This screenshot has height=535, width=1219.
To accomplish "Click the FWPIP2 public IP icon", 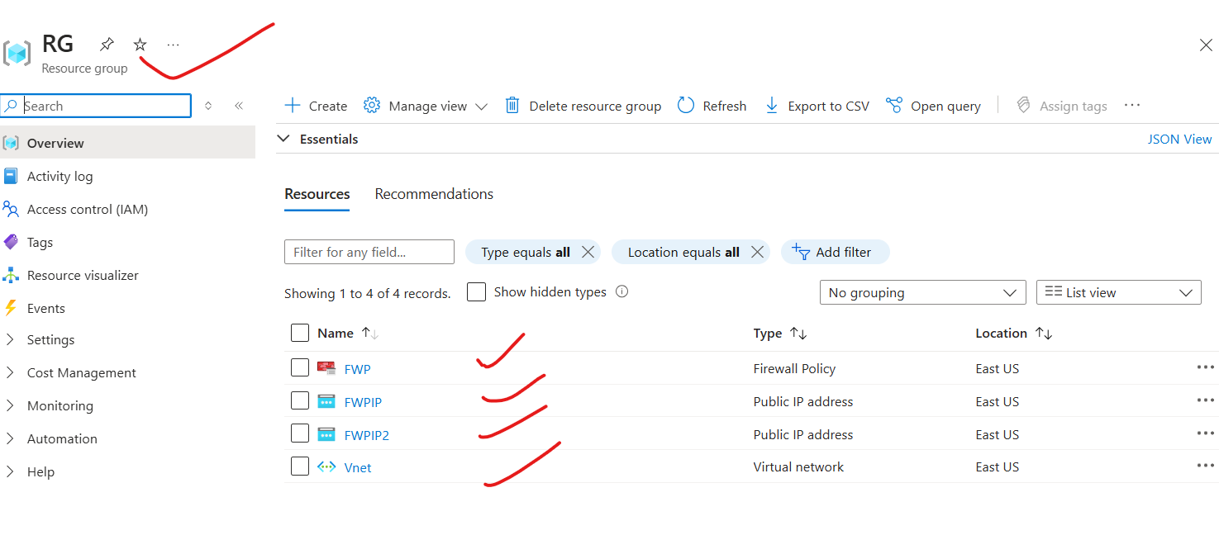I will (x=326, y=434).
